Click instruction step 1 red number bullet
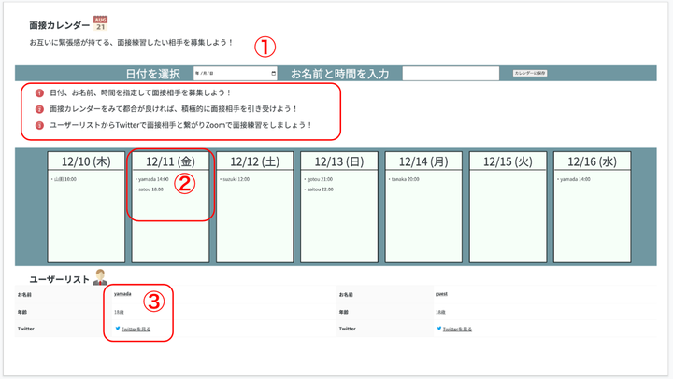The image size is (673, 379). [39, 92]
